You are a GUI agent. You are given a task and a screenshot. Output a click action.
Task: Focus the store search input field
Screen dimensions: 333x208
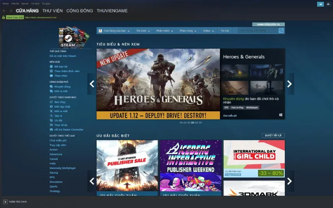click(x=258, y=30)
